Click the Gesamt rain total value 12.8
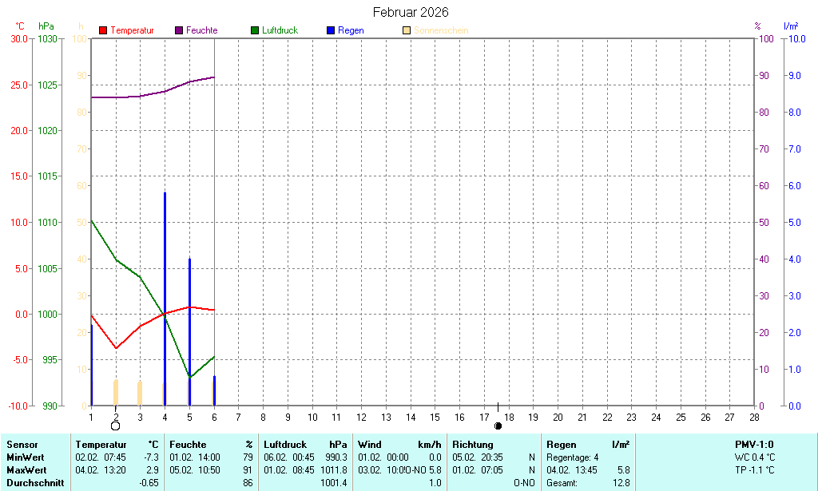Image resolution: width=818 pixels, height=491 pixels. (619, 482)
